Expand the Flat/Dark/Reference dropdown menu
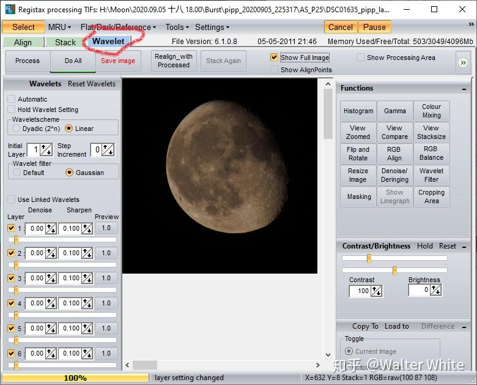 (x=118, y=27)
